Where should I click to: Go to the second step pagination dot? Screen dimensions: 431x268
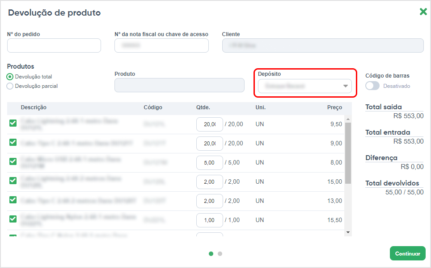click(x=220, y=254)
